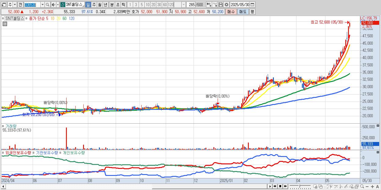Viewport: 381px width, 190px height.
Task: Click the overlapping windows icon in bottom bar
Action: coord(321,186)
